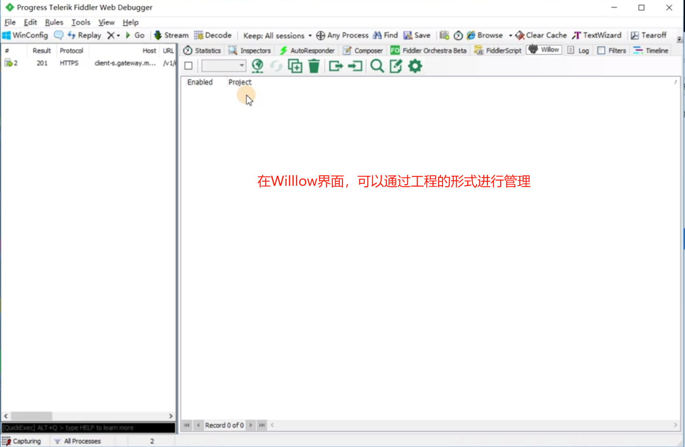
Task: Open the Willow toolbar combo box
Action: 224,66
